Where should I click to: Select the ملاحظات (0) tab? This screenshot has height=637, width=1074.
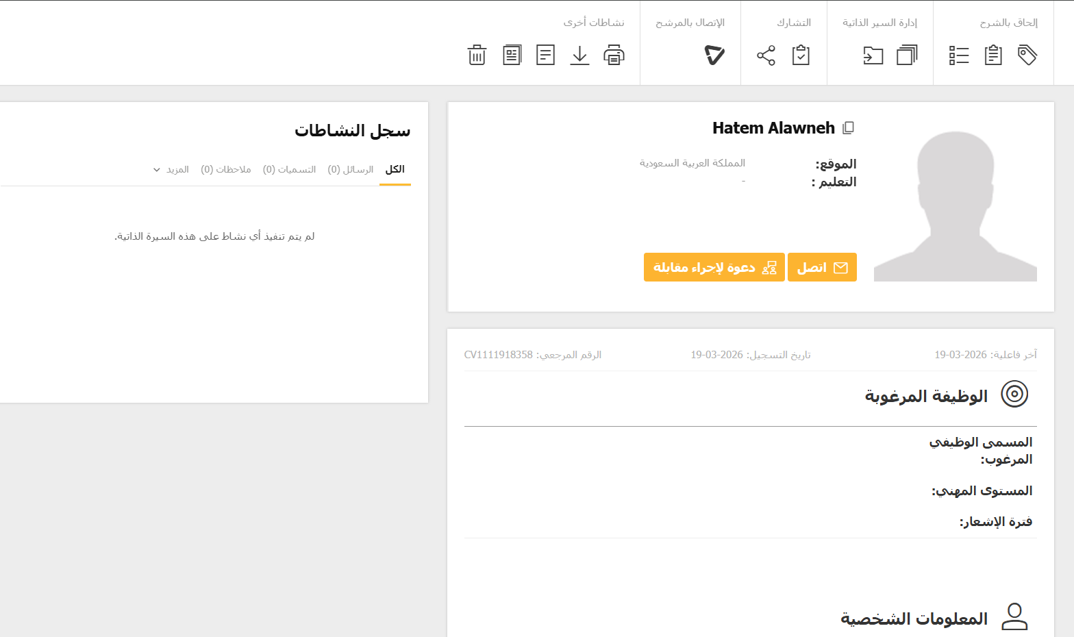point(225,169)
